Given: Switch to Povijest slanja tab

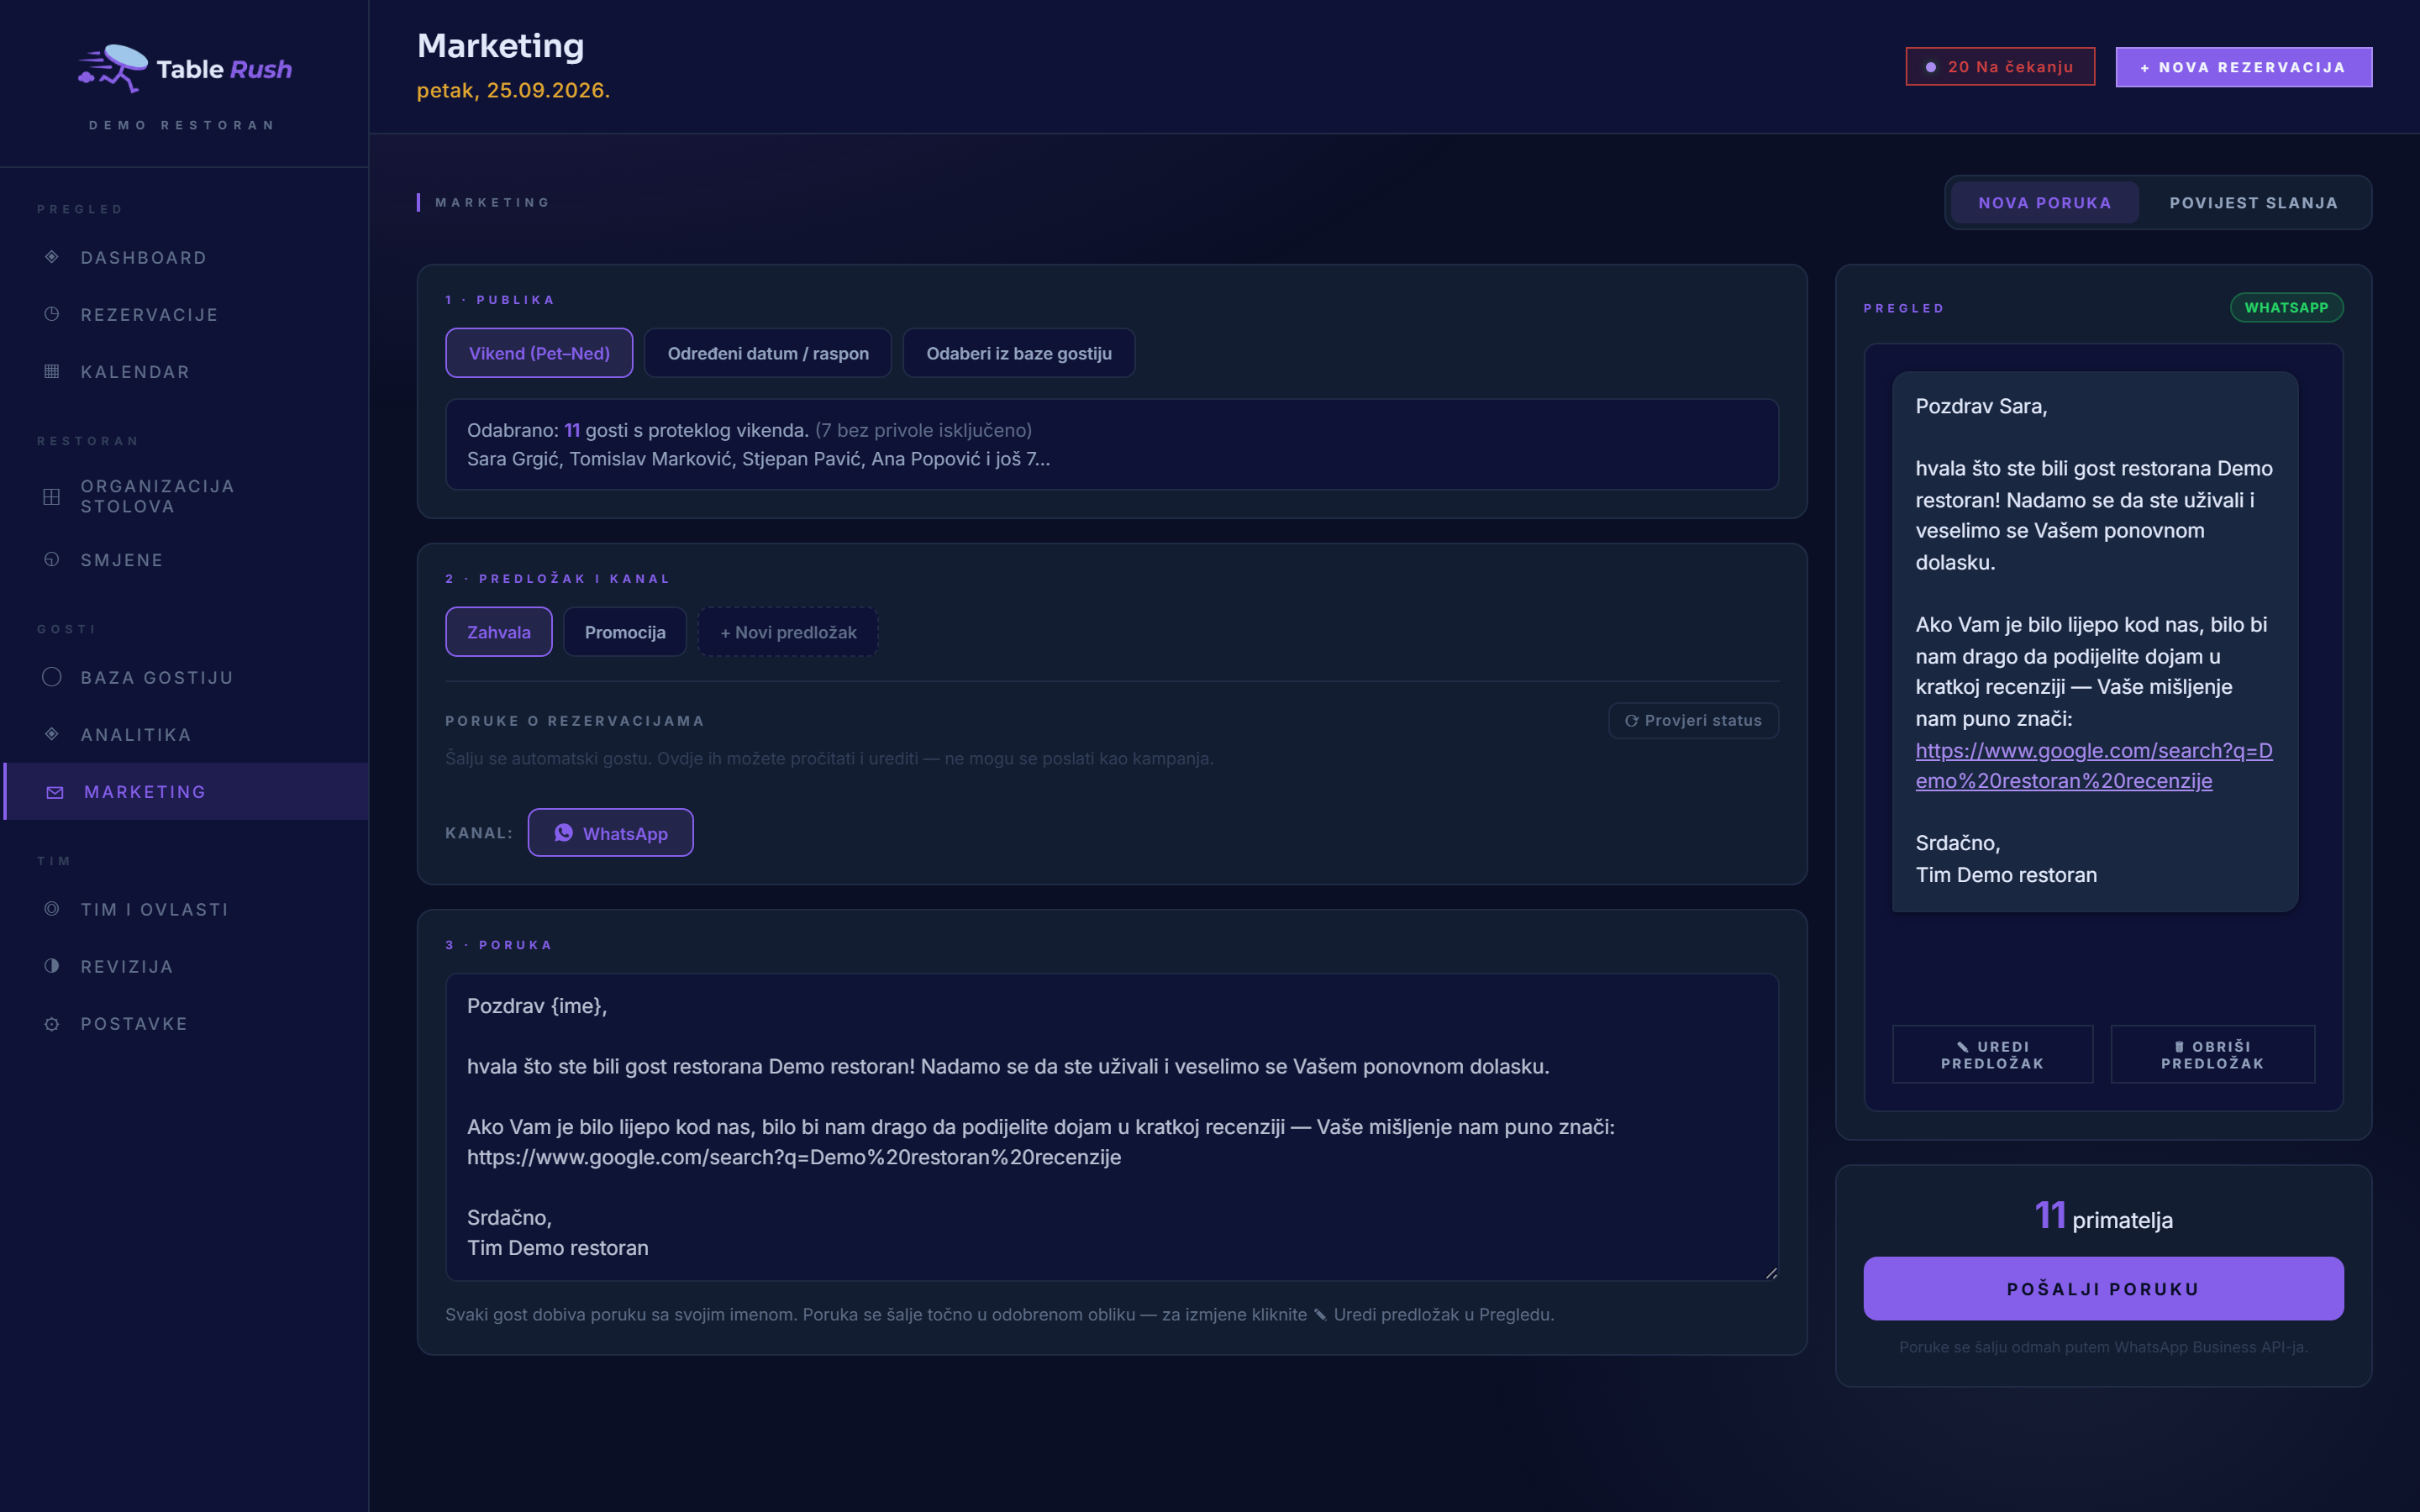Looking at the screenshot, I should click(x=2254, y=203).
